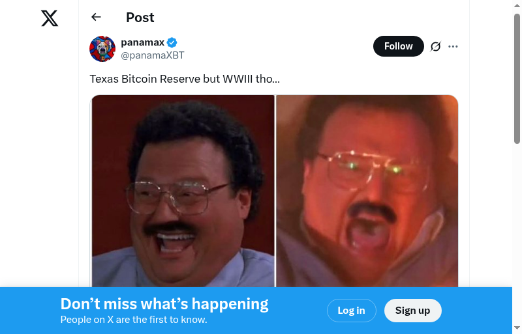Follow the panamax account
The width and height of the screenshot is (522, 334).
[399, 46]
